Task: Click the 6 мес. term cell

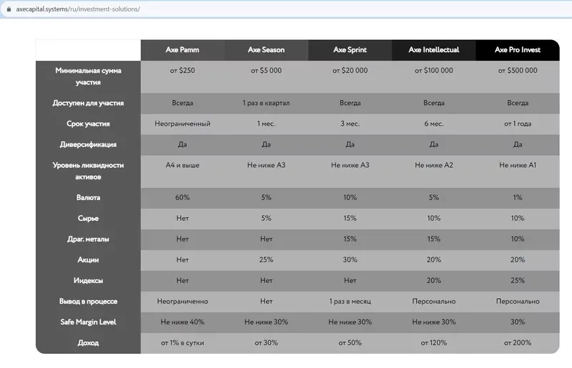Action: point(434,124)
